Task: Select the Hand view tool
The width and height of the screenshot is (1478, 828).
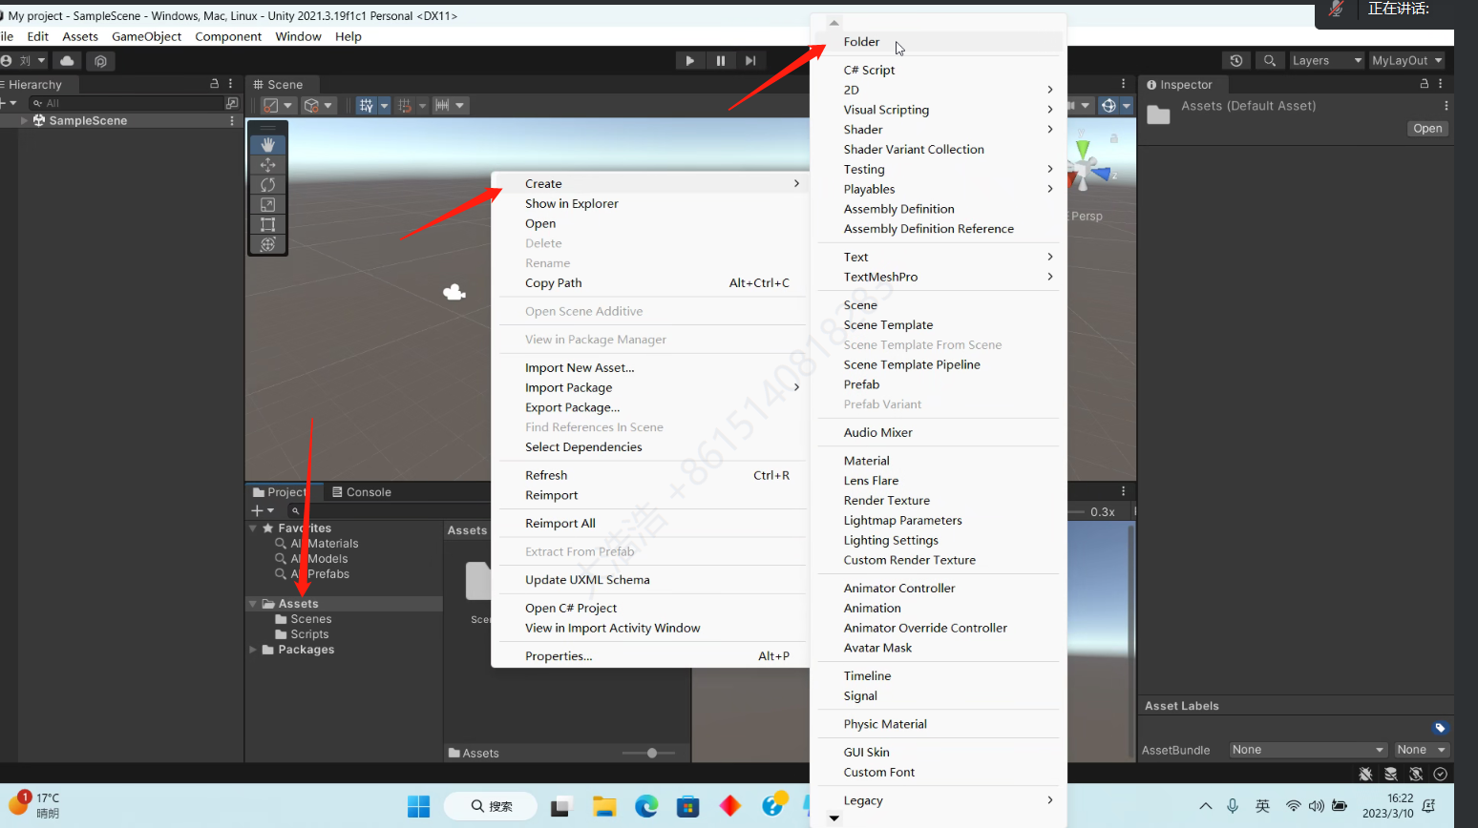Action: click(x=267, y=145)
